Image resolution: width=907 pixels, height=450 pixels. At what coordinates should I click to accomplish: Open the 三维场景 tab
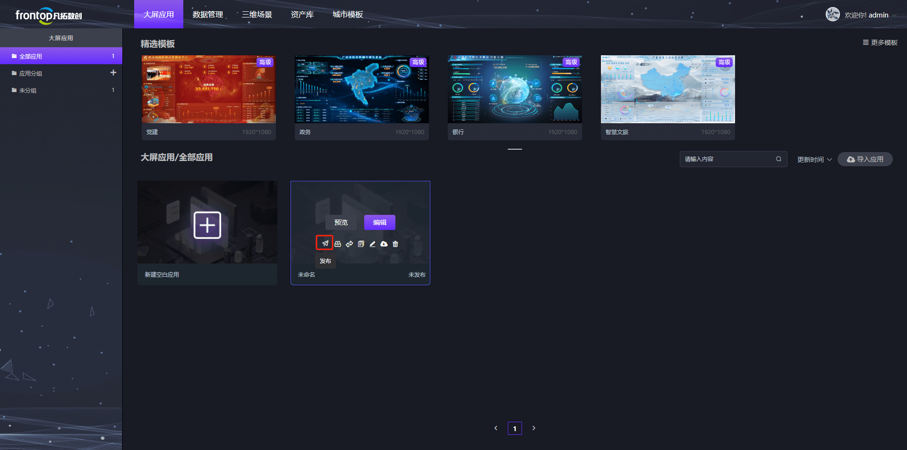point(257,15)
